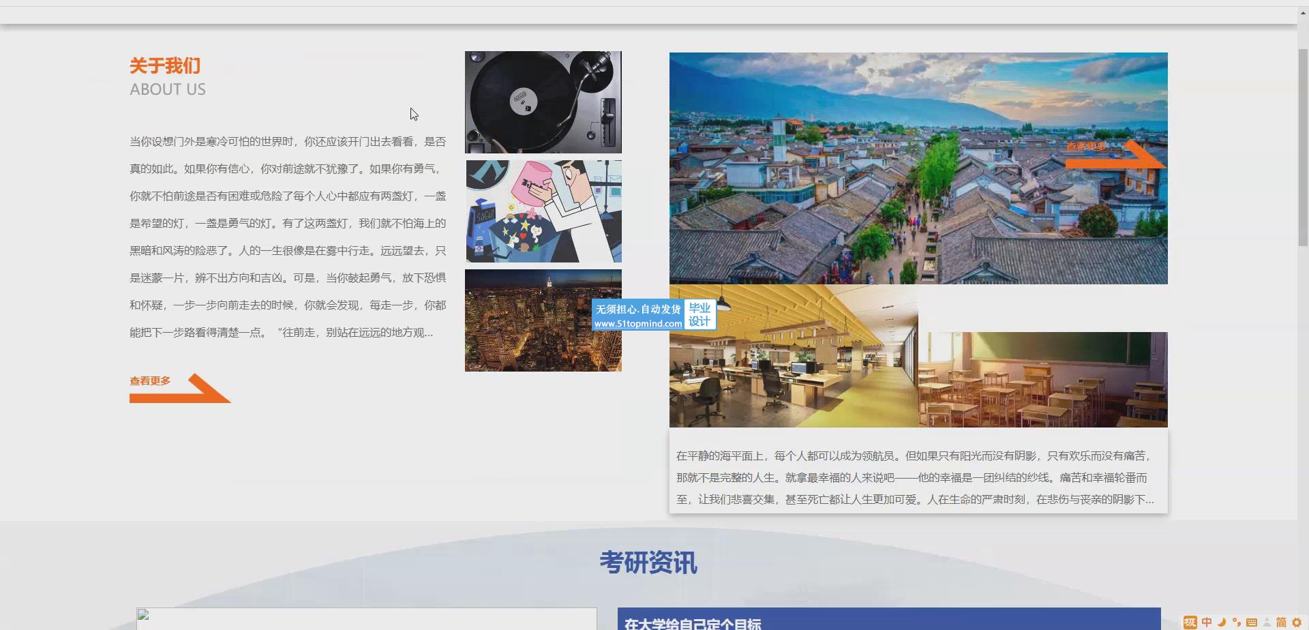Screen dimensions: 1309x630
Task: Click the page's vertical scrollbar thumb
Action: click(x=1303, y=147)
